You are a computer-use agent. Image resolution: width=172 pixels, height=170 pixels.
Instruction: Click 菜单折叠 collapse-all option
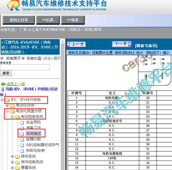point(34,58)
